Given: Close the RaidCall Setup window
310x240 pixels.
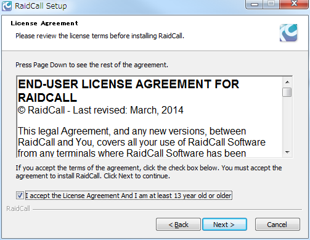Looking at the screenshot, I should click(294, 4).
